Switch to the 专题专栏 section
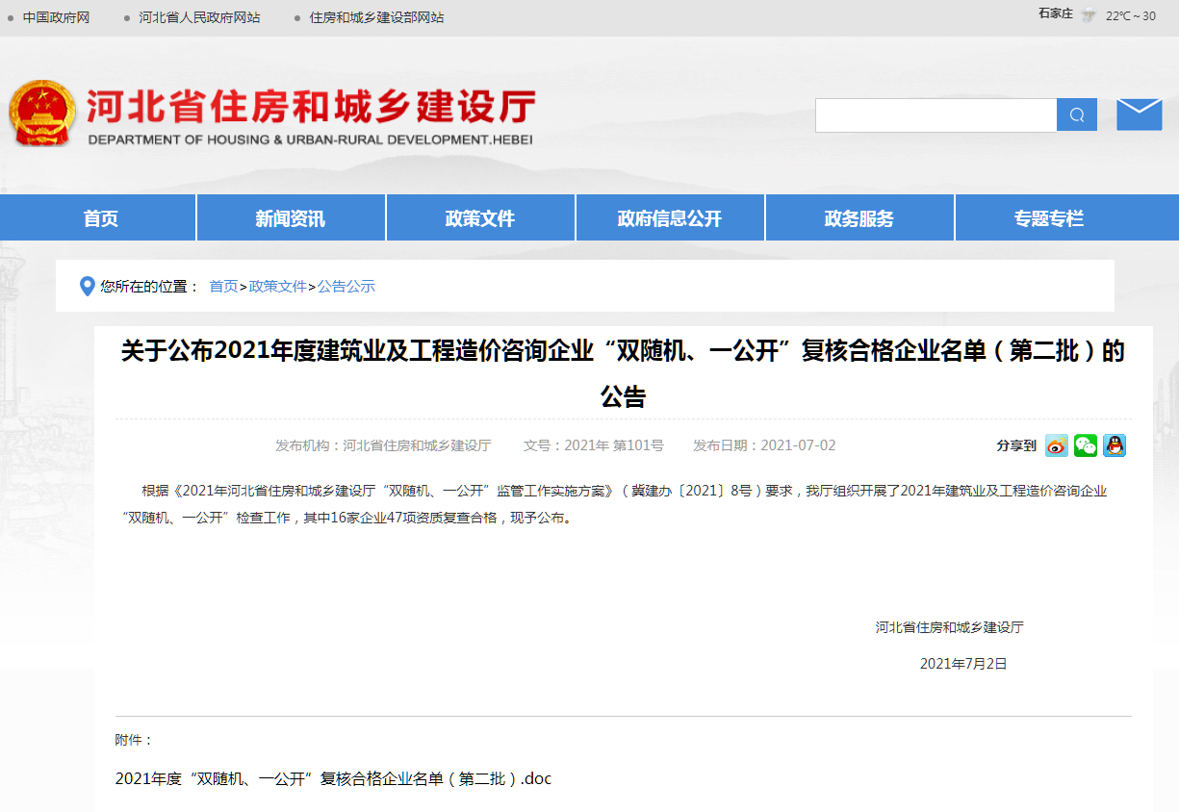Image resolution: width=1179 pixels, height=812 pixels. 1048,218
